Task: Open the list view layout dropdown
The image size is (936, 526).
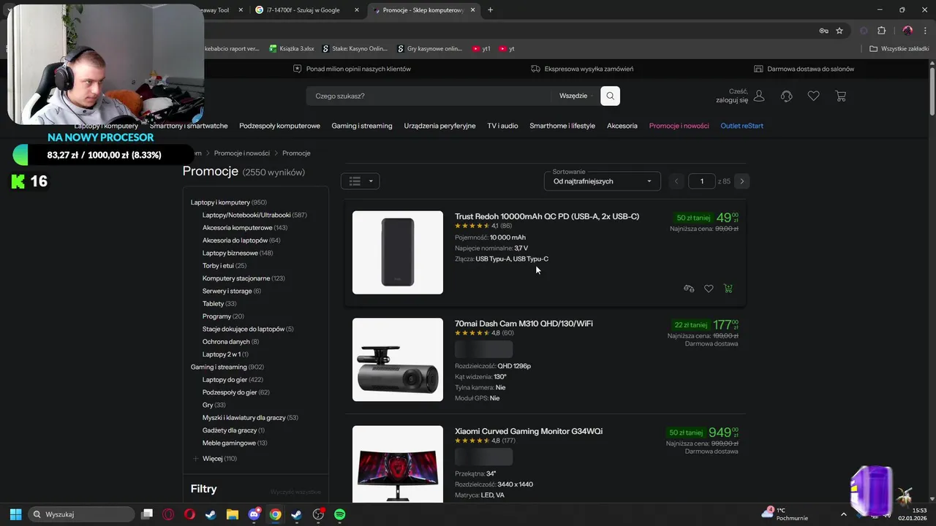Action: click(360, 181)
